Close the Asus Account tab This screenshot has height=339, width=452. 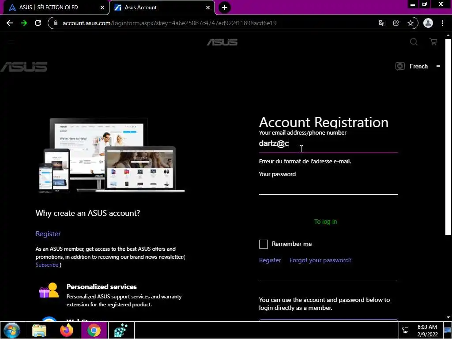(x=208, y=8)
